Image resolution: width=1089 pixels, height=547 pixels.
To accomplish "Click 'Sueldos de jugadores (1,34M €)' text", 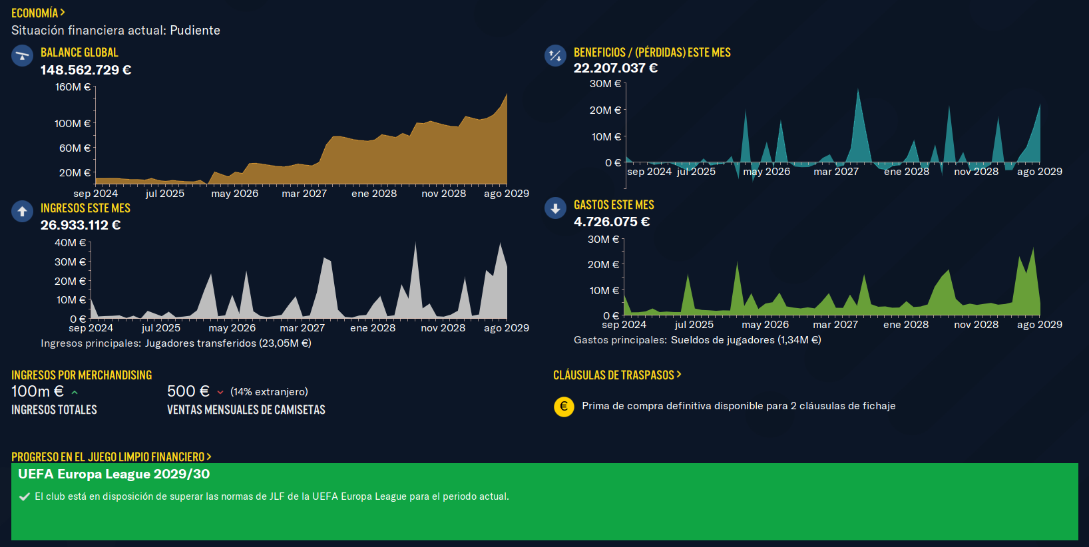I will [x=746, y=340].
